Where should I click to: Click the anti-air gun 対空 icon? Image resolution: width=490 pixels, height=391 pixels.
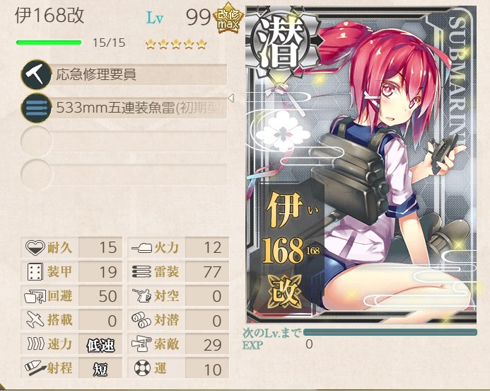point(142,296)
